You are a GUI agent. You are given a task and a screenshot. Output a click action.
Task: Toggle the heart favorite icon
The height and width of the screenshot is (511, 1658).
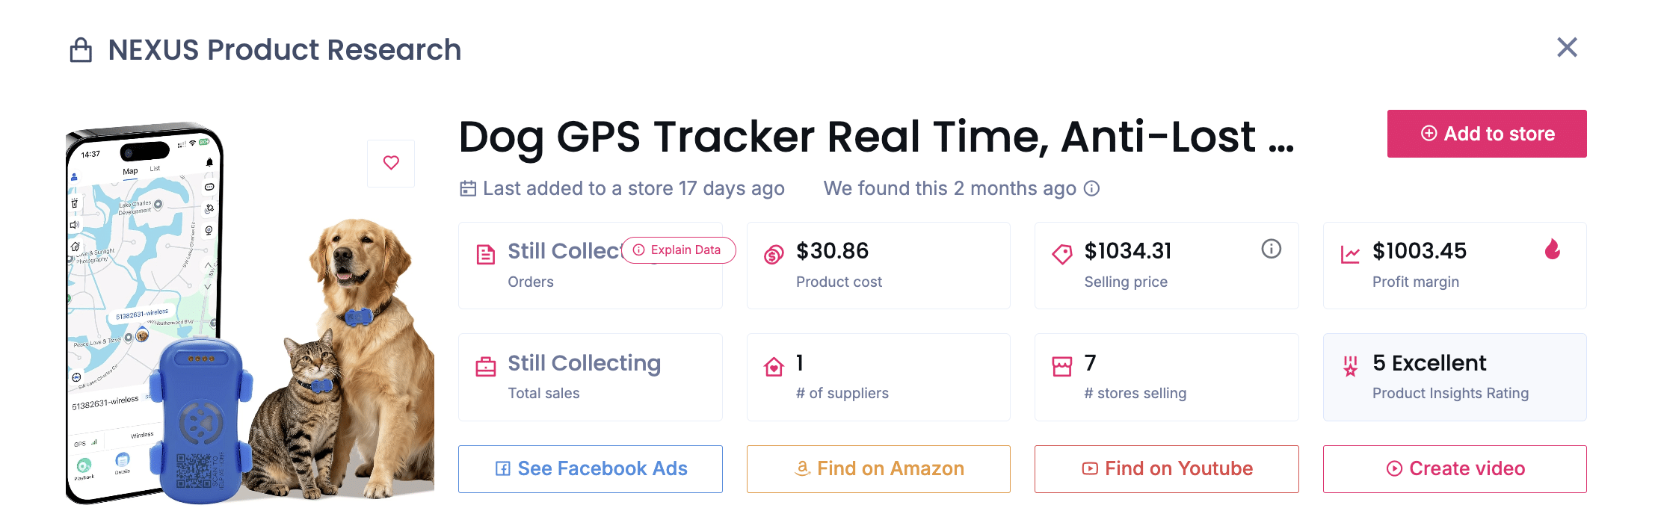coord(391,163)
